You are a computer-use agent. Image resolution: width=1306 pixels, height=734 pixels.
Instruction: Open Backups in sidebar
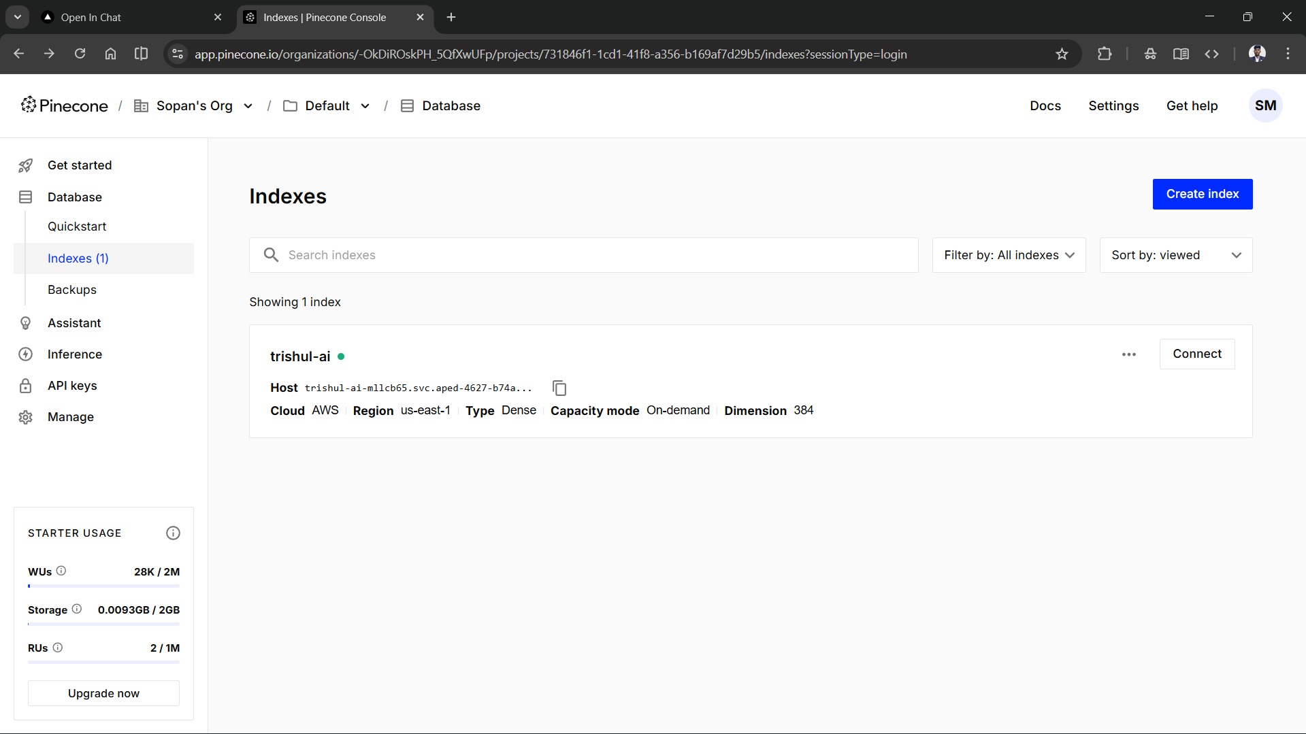pos(72,290)
